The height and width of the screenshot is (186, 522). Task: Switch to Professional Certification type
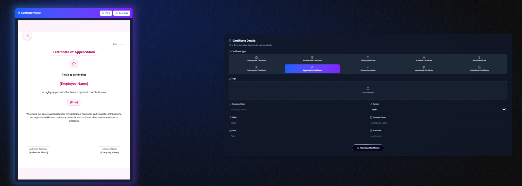click(479, 69)
